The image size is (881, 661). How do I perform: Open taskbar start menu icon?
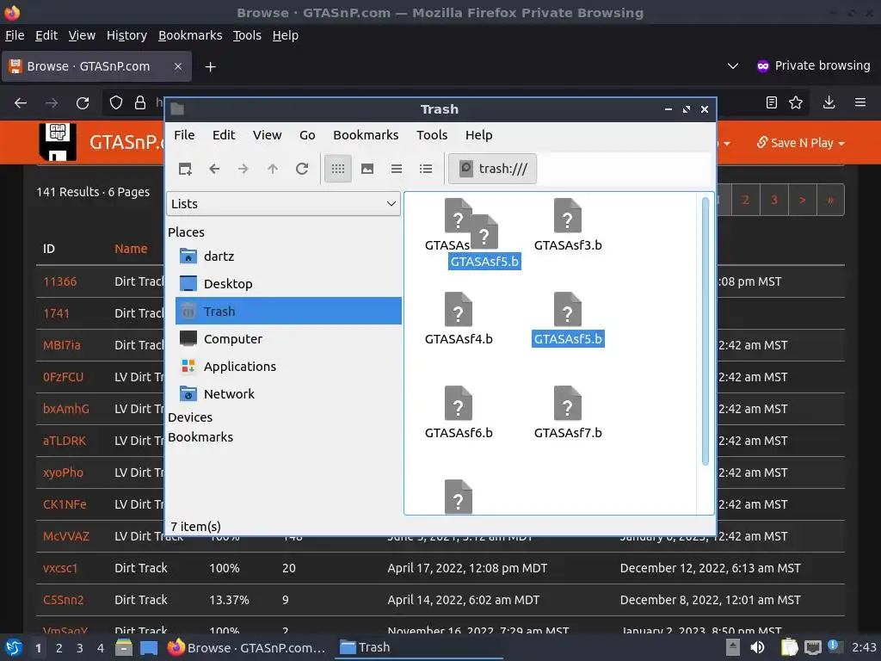coord(14,647)
